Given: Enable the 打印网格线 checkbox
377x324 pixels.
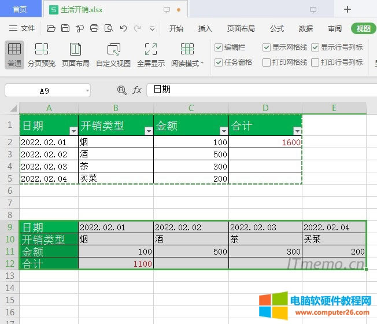Looking at the screenshot, I should click(x=267, y=62).
